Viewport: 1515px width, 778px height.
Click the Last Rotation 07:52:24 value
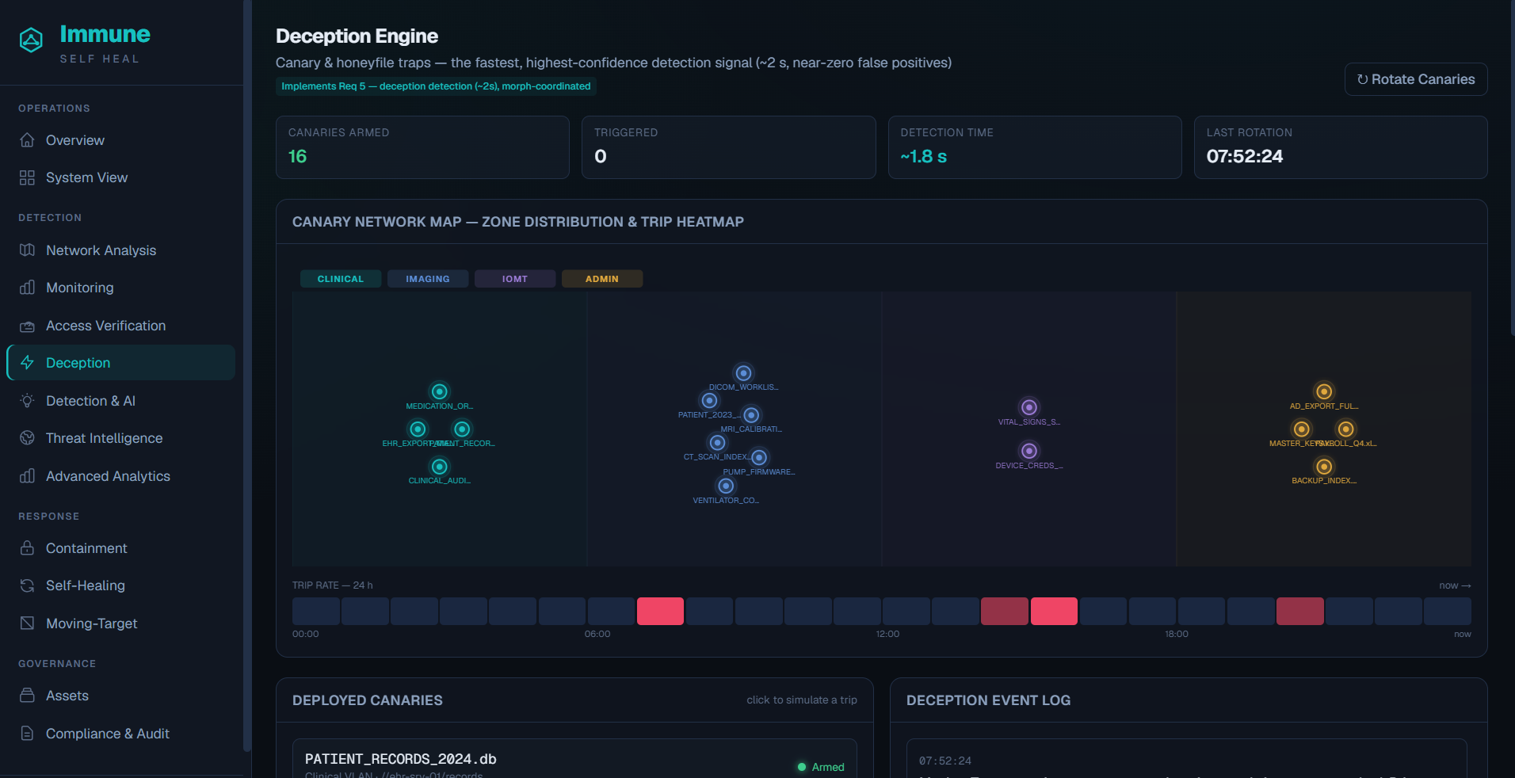[x=1245, y=156]
